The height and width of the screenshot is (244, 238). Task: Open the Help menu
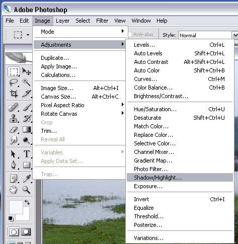pos(162,21)
